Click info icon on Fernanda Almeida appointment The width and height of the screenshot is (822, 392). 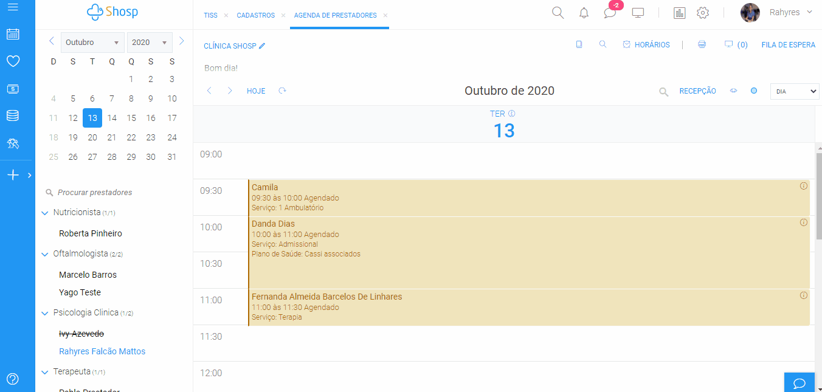803,295
